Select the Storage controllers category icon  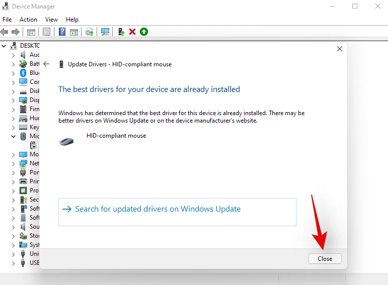[x=23, y=236]
